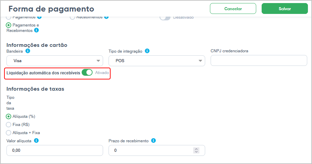
Task: Select Pagamentos e Recebimentos radio button
Action: tap(9, 25)
